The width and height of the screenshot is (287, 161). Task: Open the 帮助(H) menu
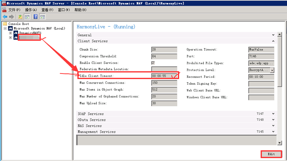[x=80, y=10]
